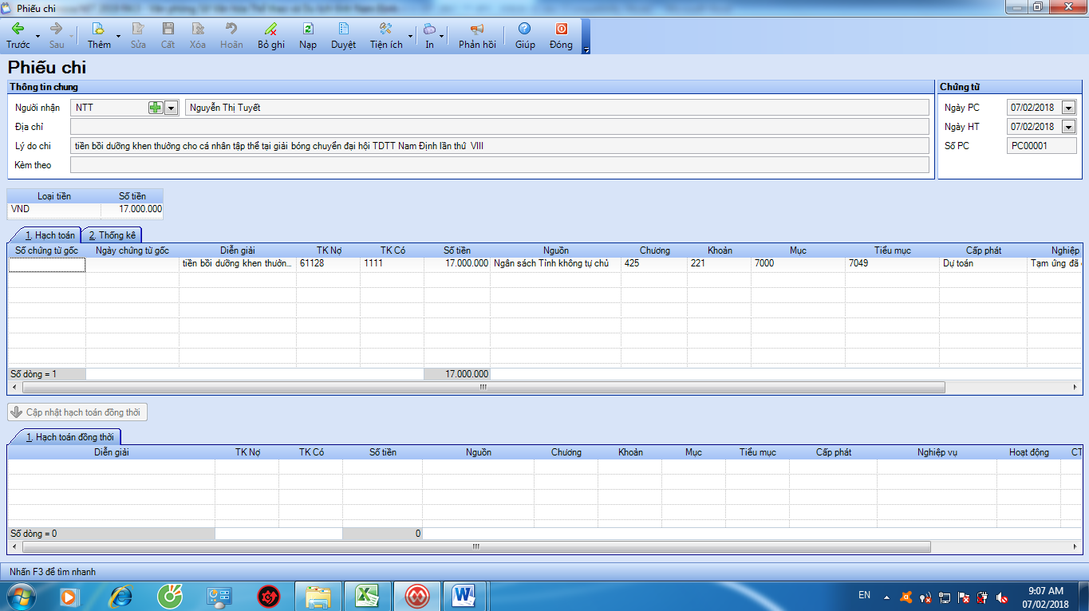Click the Người nhận code field NTT

click(x=109, y=108)
